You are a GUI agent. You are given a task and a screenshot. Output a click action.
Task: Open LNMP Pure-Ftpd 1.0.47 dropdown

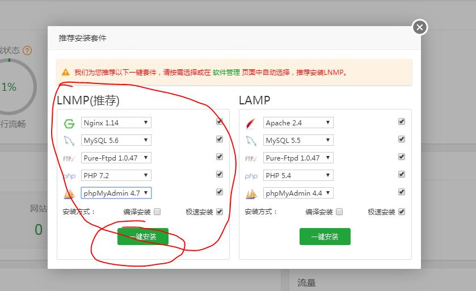coord(116,158)
